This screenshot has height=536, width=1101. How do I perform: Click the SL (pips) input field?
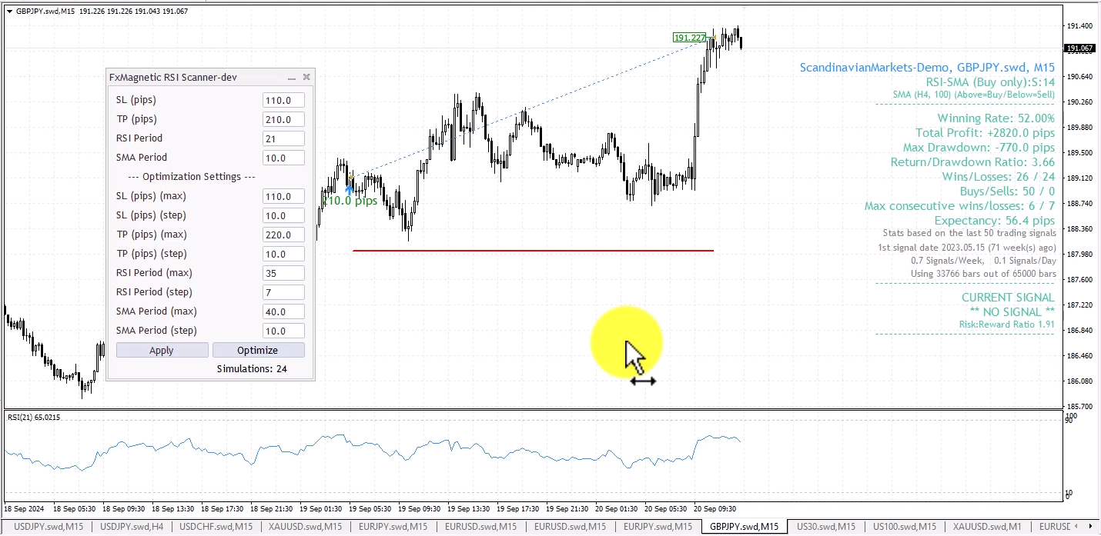[x=283, y=101]
